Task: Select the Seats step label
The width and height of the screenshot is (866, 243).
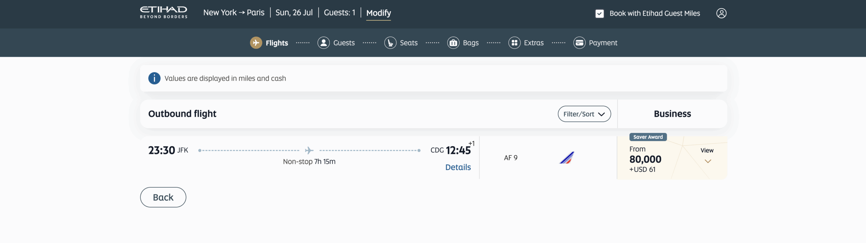Action: coord(409,43)
